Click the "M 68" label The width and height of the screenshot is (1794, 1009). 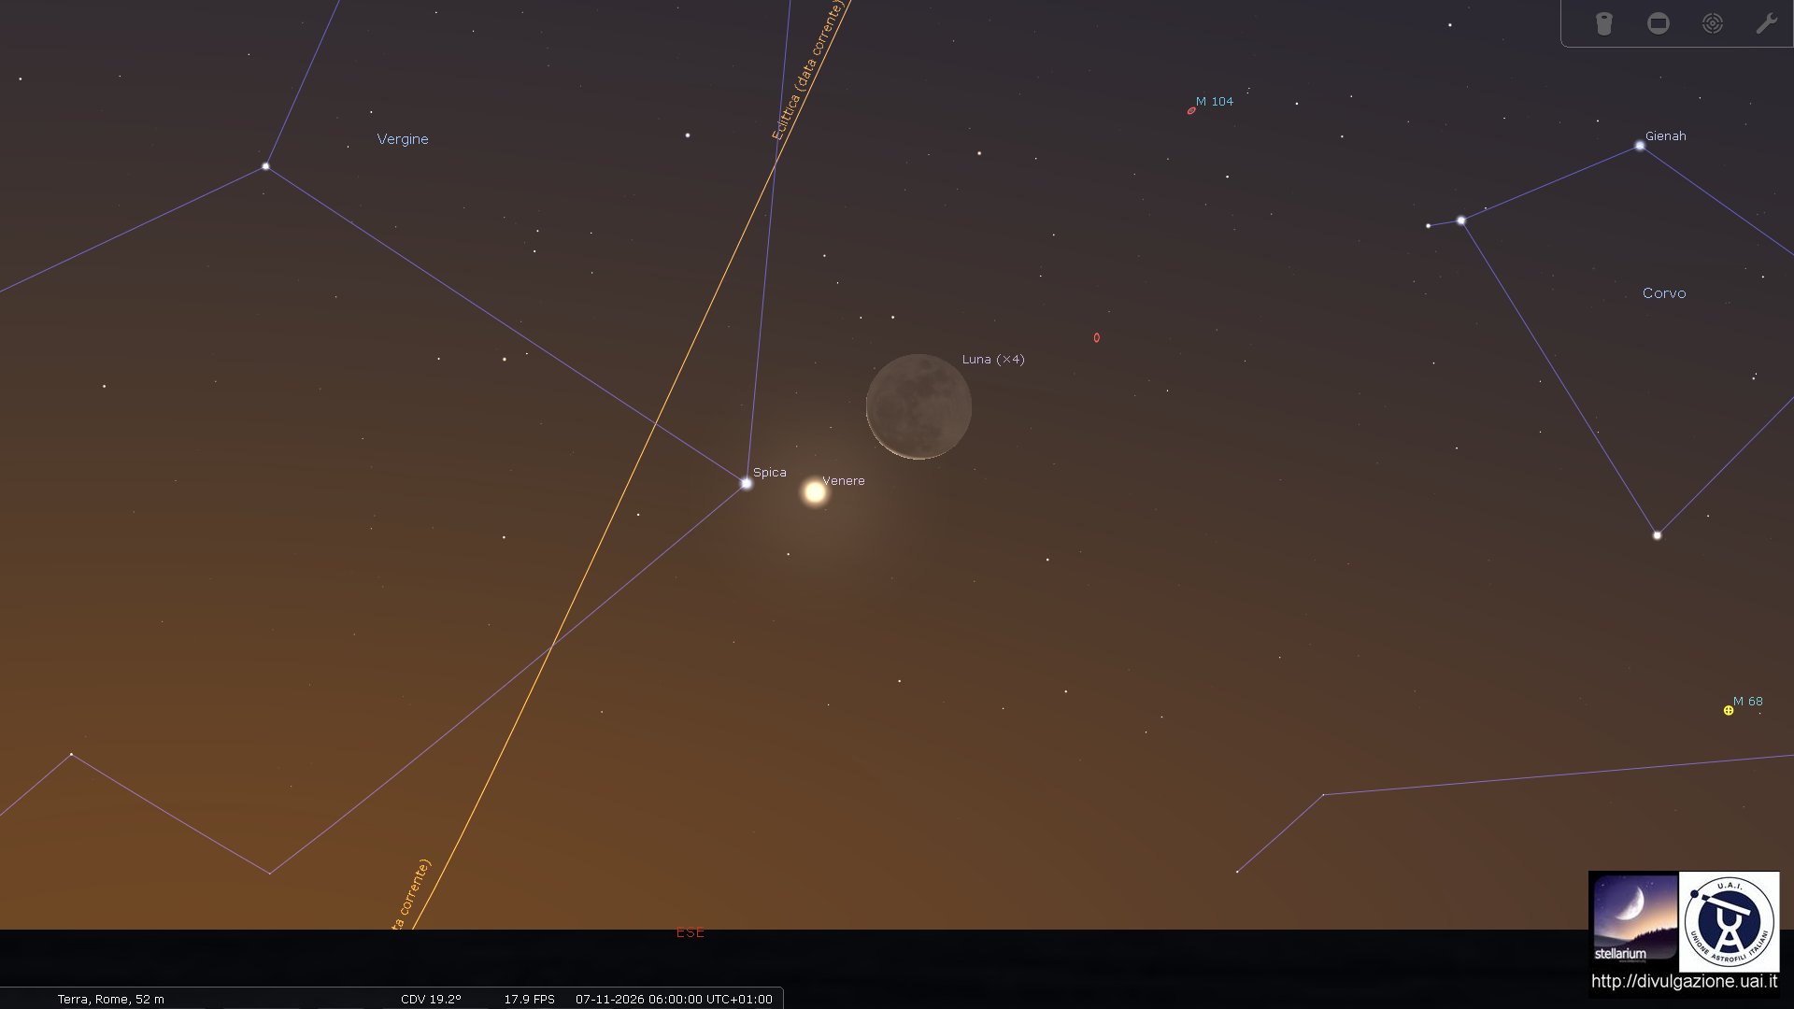pyautogui.click(x=1748, y=702)
